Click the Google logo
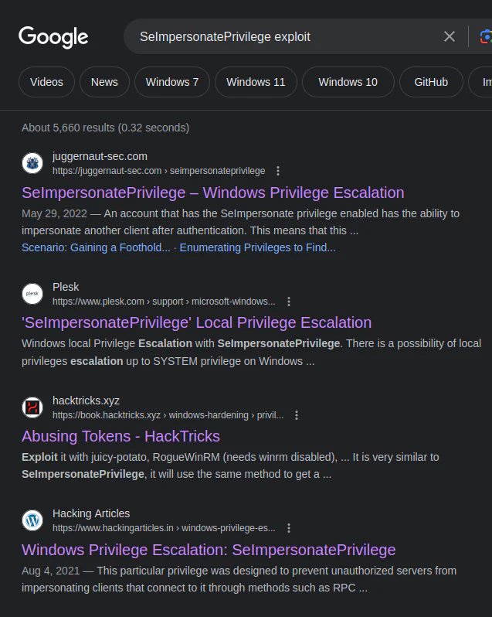 click(x=53, y=37)
